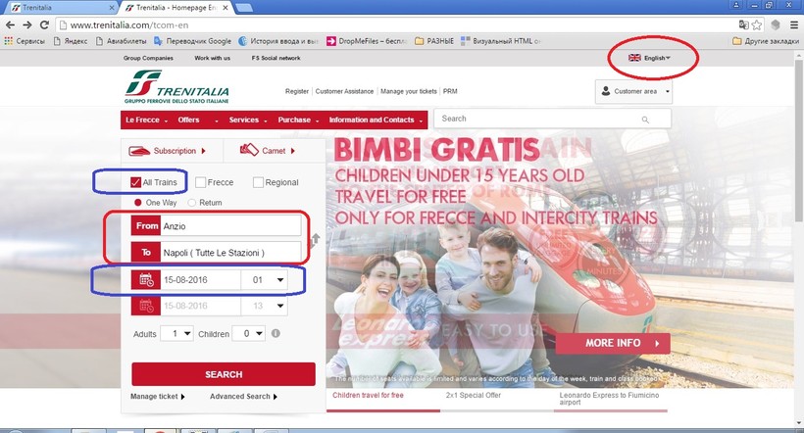Open the Group Companies link
Viewport: 804px width, 433px height.
click(x=148, y=58)
